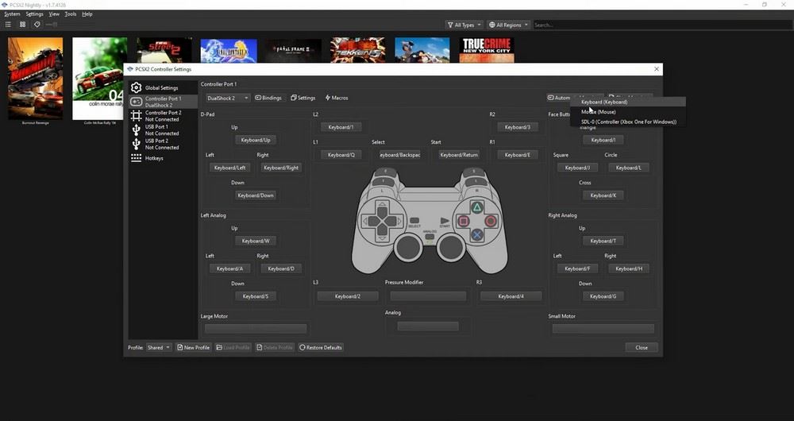Click the empty Pressure Modifier binding

pos(428,296)
